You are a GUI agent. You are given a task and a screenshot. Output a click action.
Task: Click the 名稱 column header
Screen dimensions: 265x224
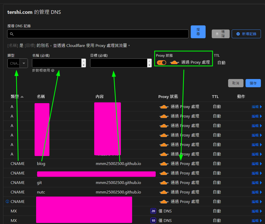pos(41,96)
